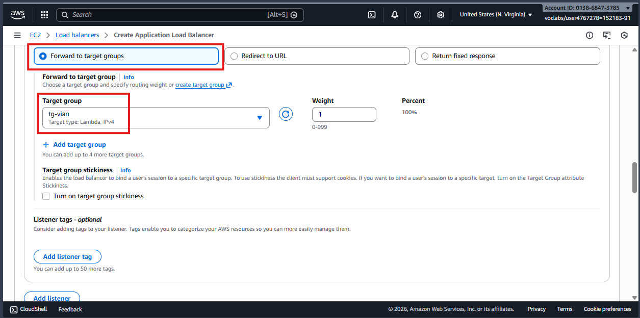Expand the United States (N. Virginia) region selector
640x318 pixels.
pos(496,15)
